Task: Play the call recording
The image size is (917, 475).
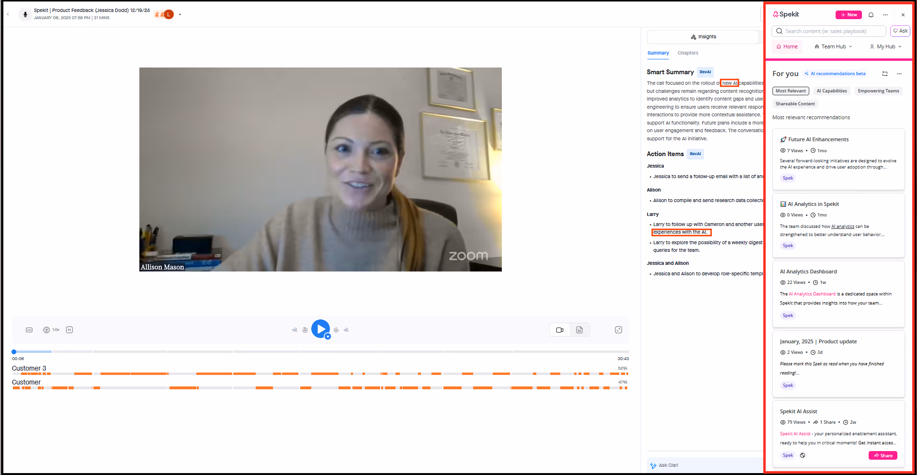Action: click(x=320, y=329)
